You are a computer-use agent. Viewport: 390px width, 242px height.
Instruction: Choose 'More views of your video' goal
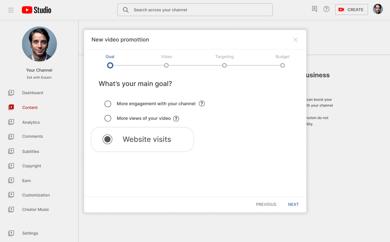pyautogui.click(x=108, y=118)
